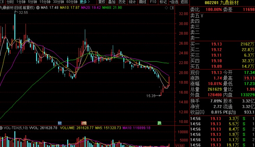Click the diamond icon above the chart
The height and width of the screenshot is (147, 255).
(166, 8)
